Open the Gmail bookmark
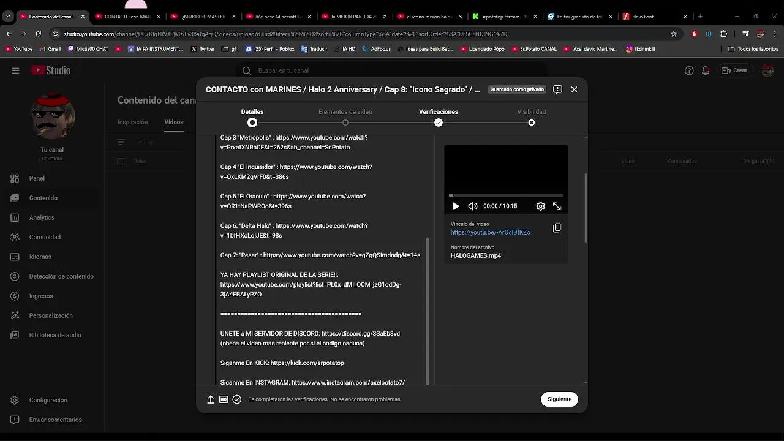Viewport: 784px width, 441px height. pos(50,49)
